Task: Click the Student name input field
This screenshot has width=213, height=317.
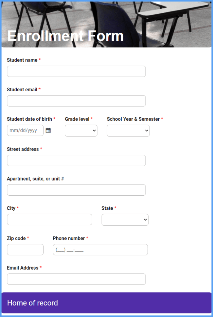Action: click(76, 71)
